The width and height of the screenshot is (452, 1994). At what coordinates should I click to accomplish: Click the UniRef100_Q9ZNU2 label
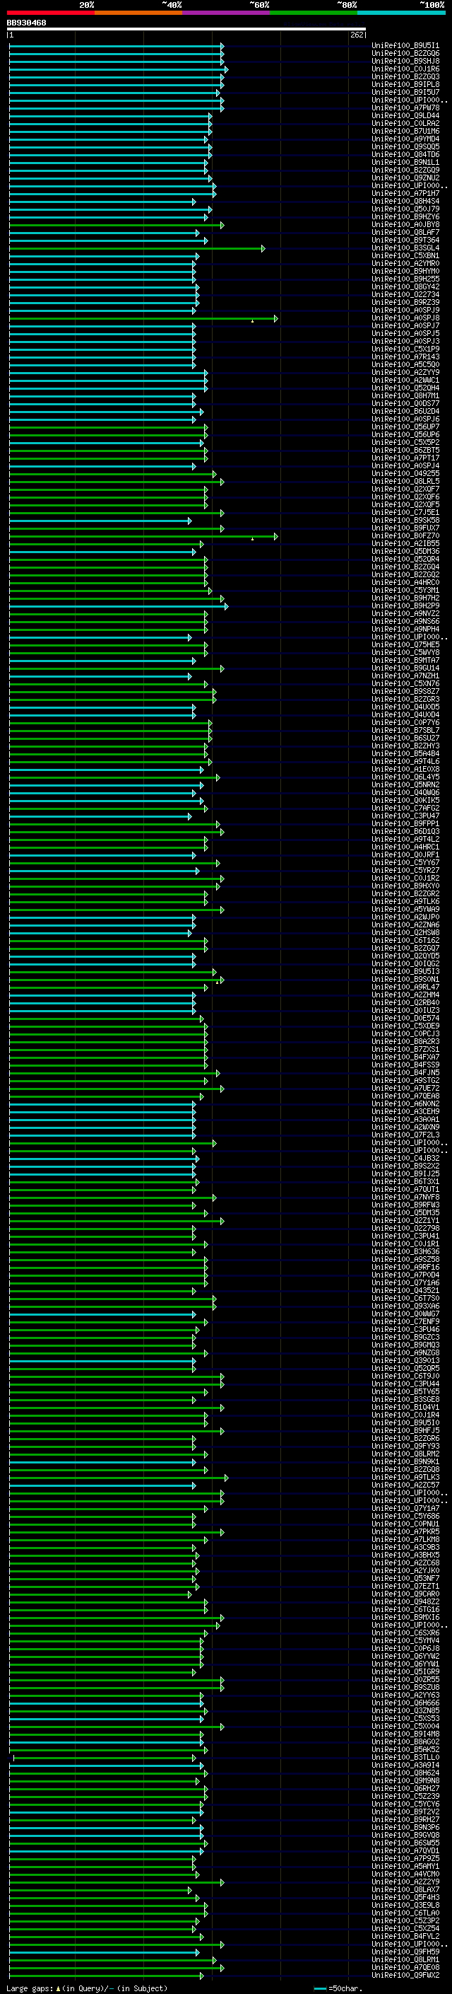(405, 178)
